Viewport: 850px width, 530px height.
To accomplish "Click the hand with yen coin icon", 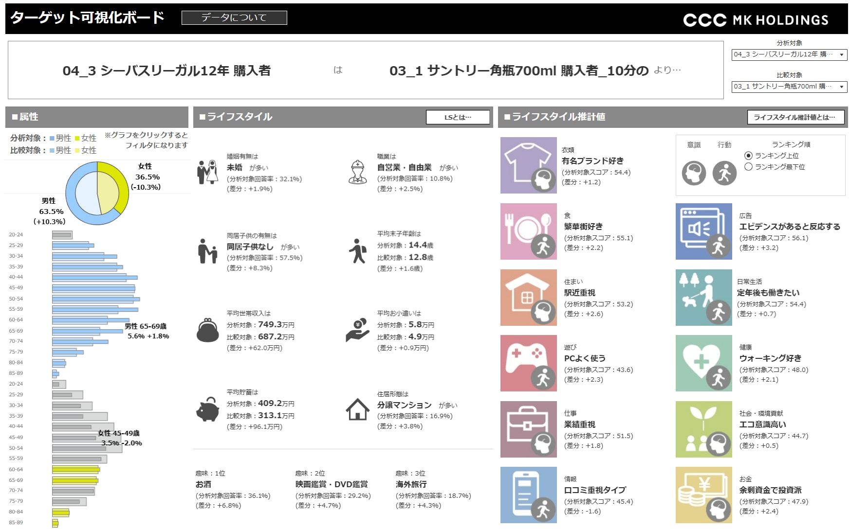I will tap(358, 330).
